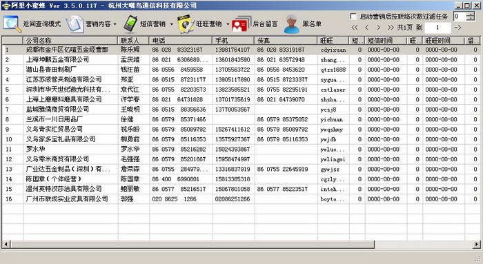Screen dimensions: 483x264
Task: Go to the first page arrow <<
Action: 355,28
